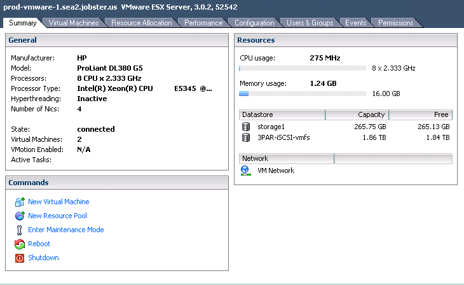Click the 1.24 GB memory usage value

pyautogui.click(x=323, y=83)
